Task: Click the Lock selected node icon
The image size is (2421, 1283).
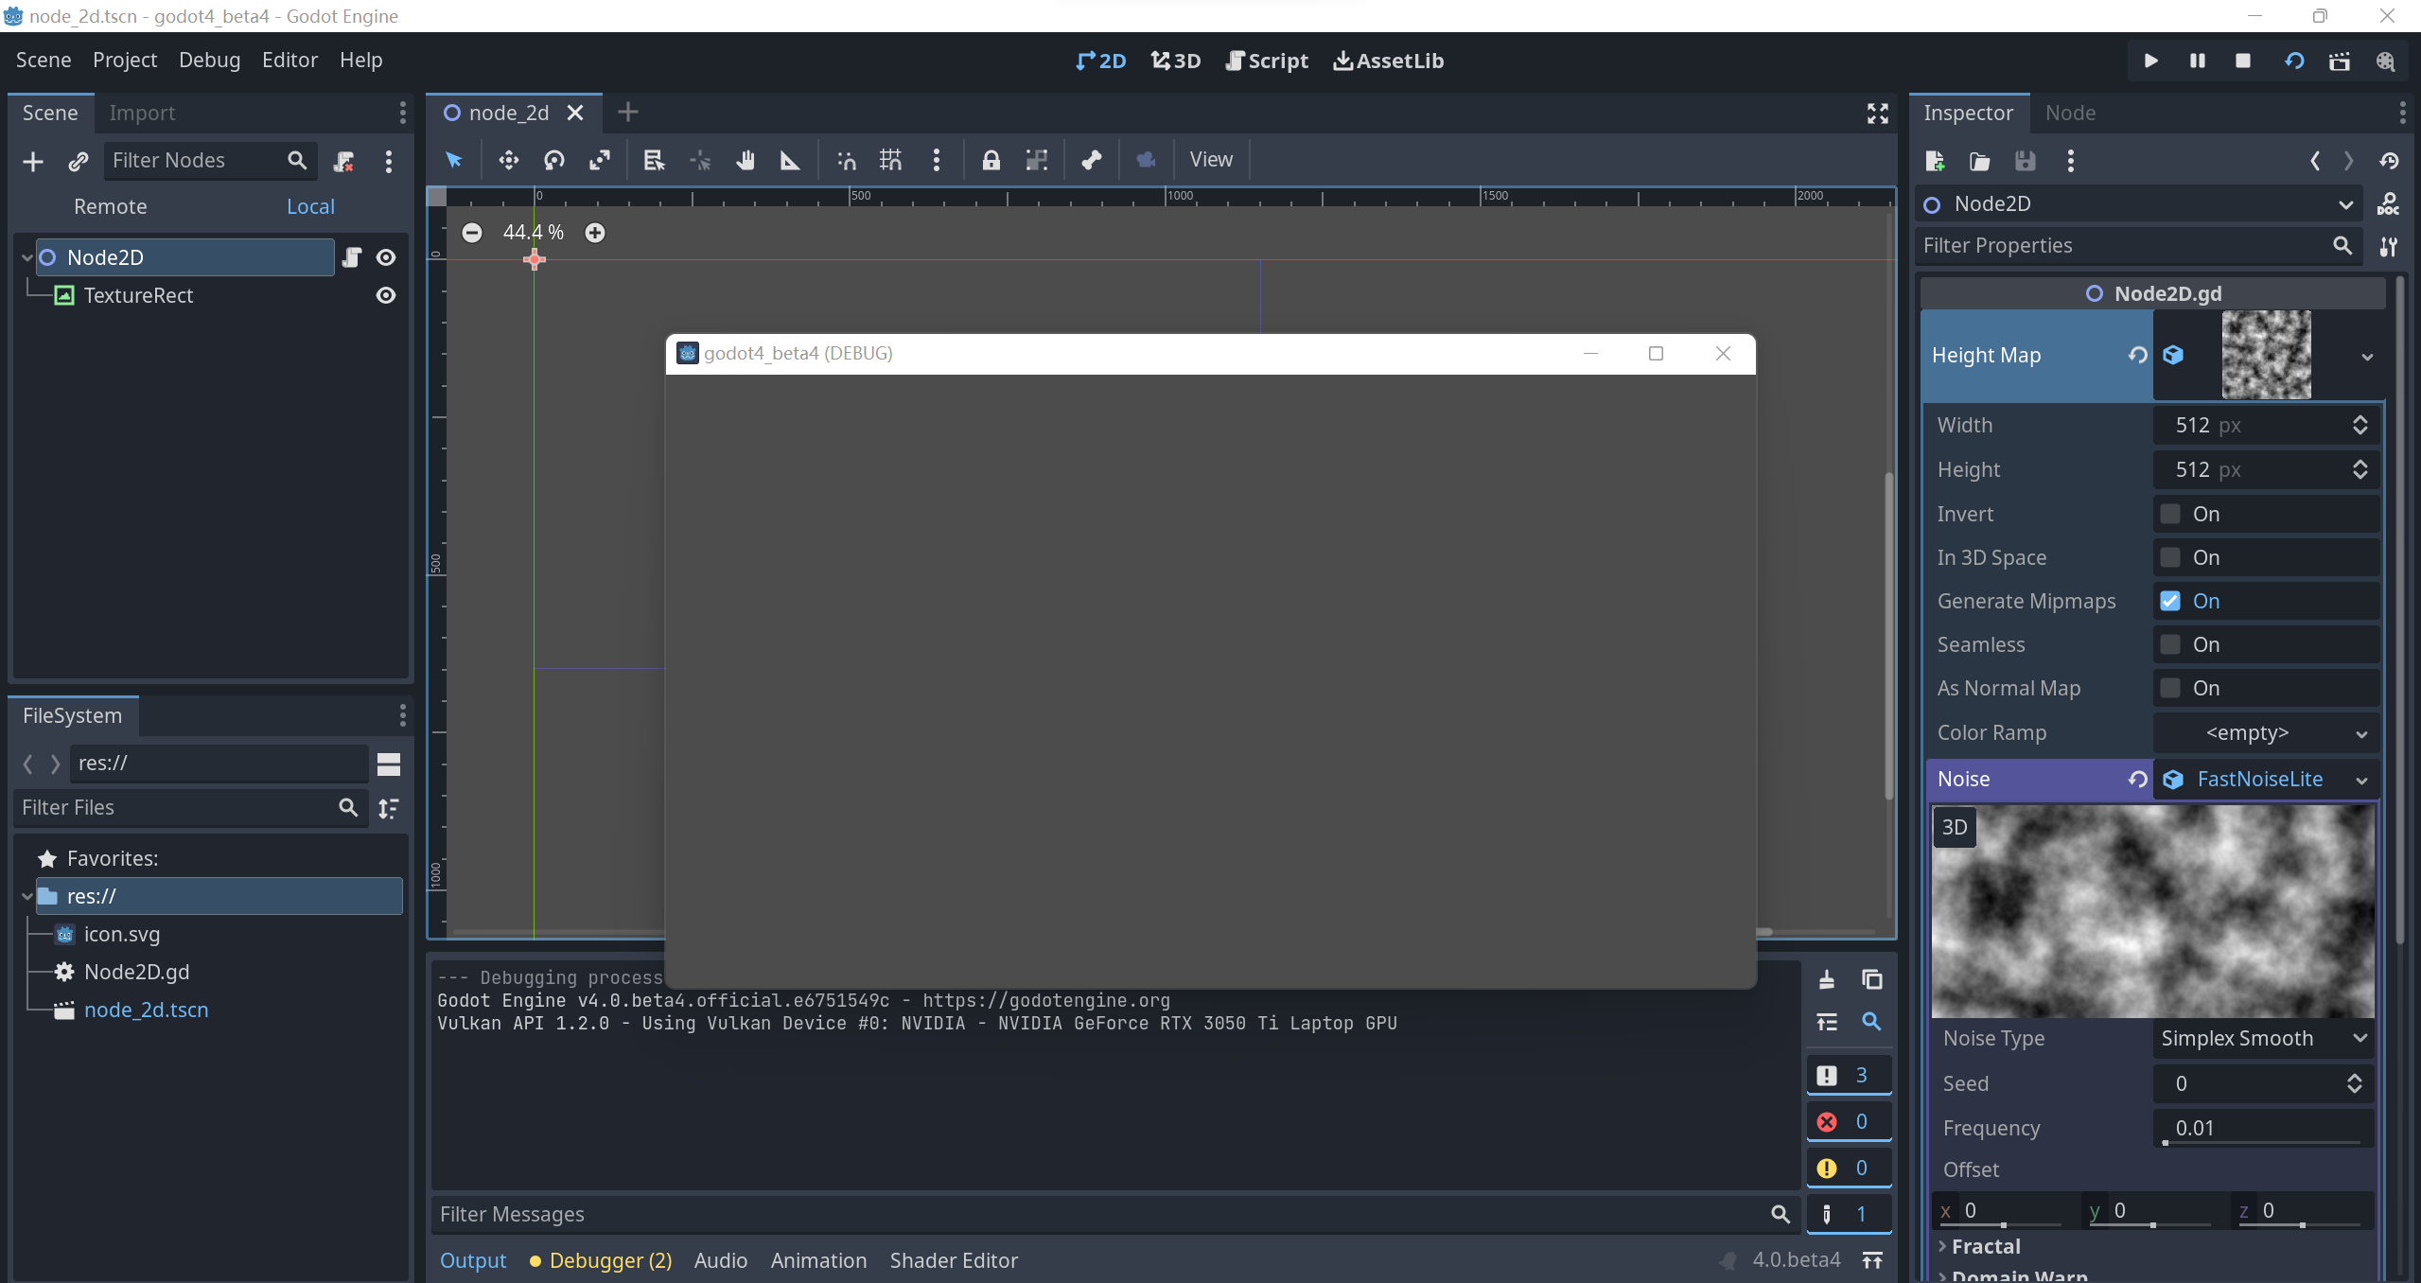Action: click(x=991, y=160)
